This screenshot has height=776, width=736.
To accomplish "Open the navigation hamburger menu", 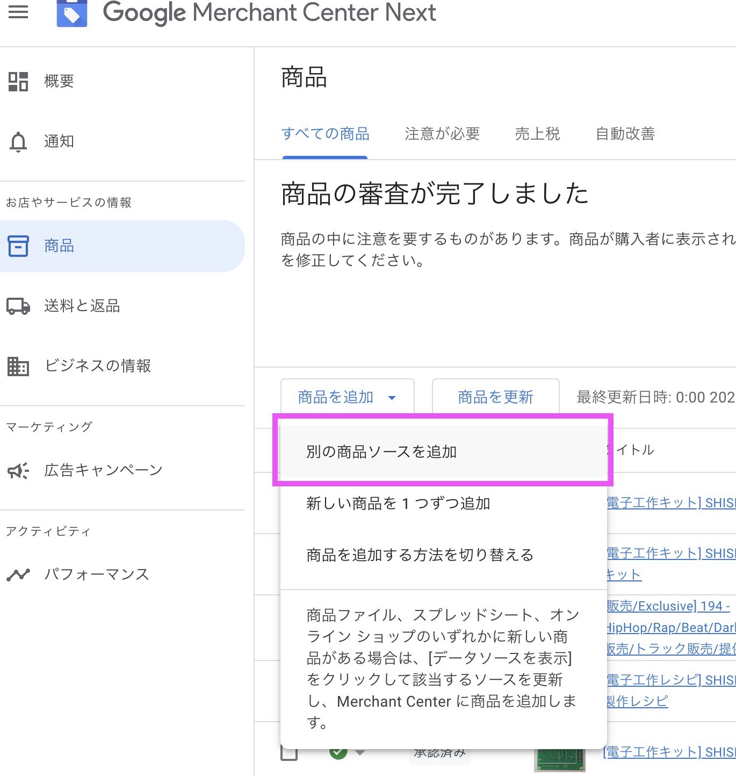I will click(x=18, y=12).
